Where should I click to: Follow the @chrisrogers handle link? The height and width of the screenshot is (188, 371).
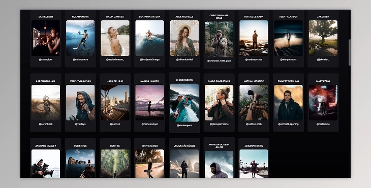pyautogui.click(x=184, y=126)
